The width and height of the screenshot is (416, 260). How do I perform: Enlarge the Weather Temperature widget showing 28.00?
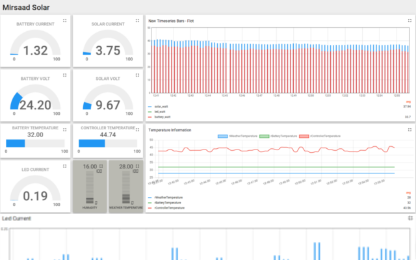(x=137, y=166)
